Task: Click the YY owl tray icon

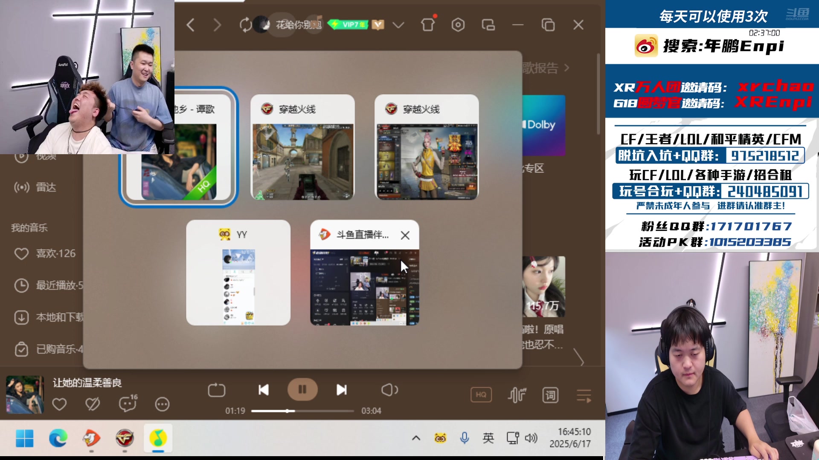Action: 440,438
